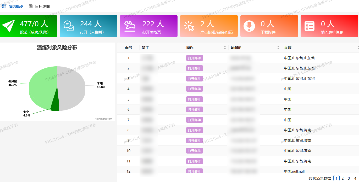Open the Highcharts.com credit link
Viewport: 359px width, 182px height.
[103, 119]
